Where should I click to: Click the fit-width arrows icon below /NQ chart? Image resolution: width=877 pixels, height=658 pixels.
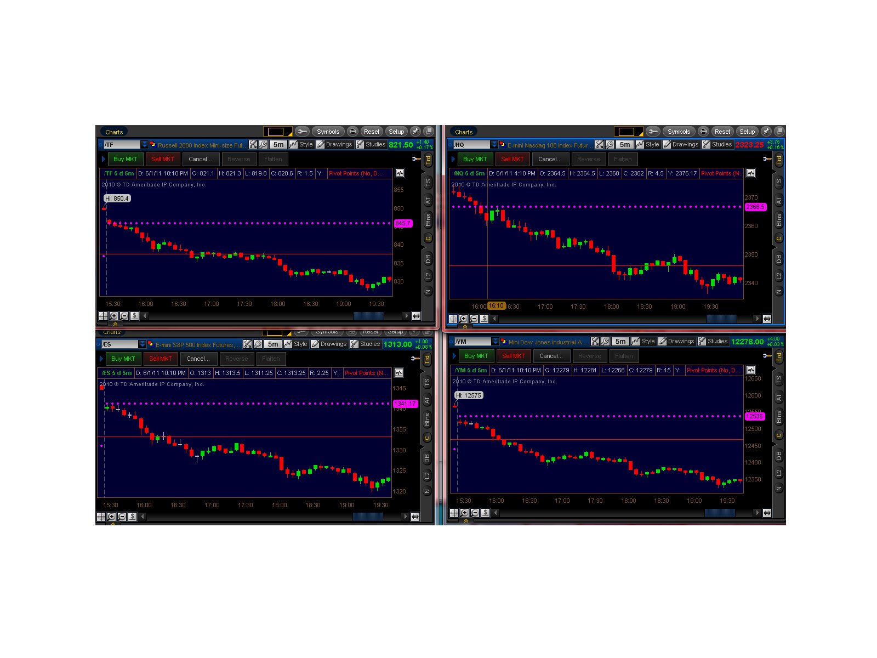pos(767,319)
